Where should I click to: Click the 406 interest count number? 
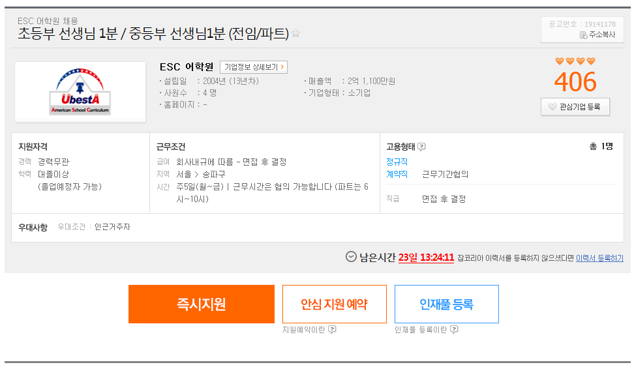(575, 82)
